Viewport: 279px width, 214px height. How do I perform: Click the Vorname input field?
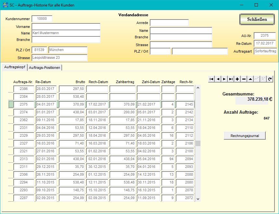click(66, 27)
